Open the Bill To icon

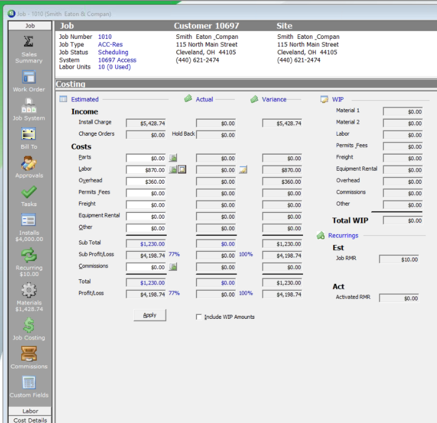pyautogui.click(x=29, y=134)
